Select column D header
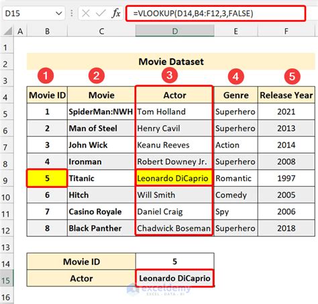This screenshot has height=304, width=318. tap(174, 31)
